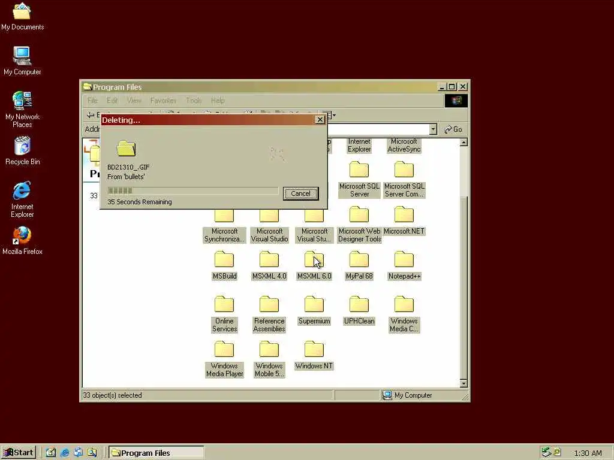Select the Microsoft SQL Server Com... folder
The image size is (614, 460).
[x=404, y=180]
